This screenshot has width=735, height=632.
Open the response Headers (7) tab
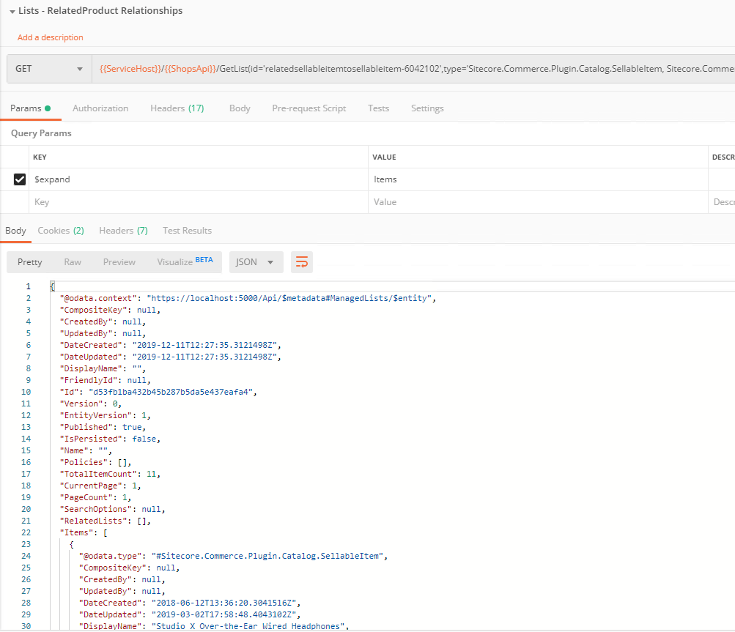pyautogui.click(x=123, y=231)
